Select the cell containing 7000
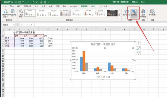Screen dimensions: 167x97 [29, 38]
